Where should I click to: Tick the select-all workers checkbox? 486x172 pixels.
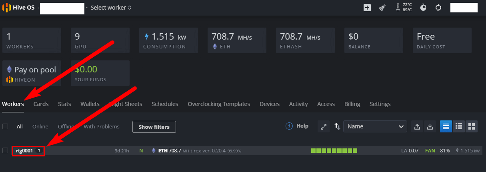click(x=5, y=126)
